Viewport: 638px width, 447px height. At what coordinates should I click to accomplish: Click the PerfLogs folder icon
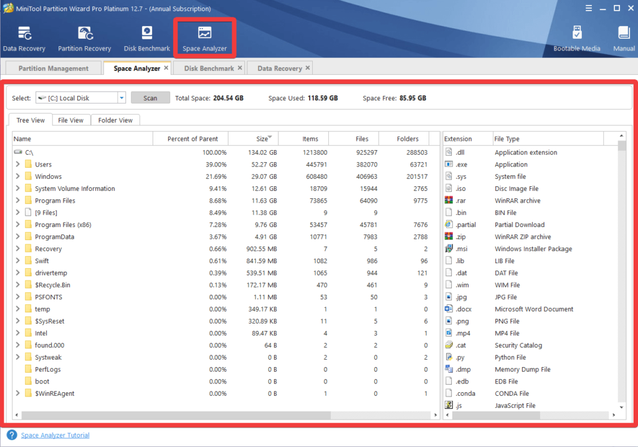click(28, 369)
